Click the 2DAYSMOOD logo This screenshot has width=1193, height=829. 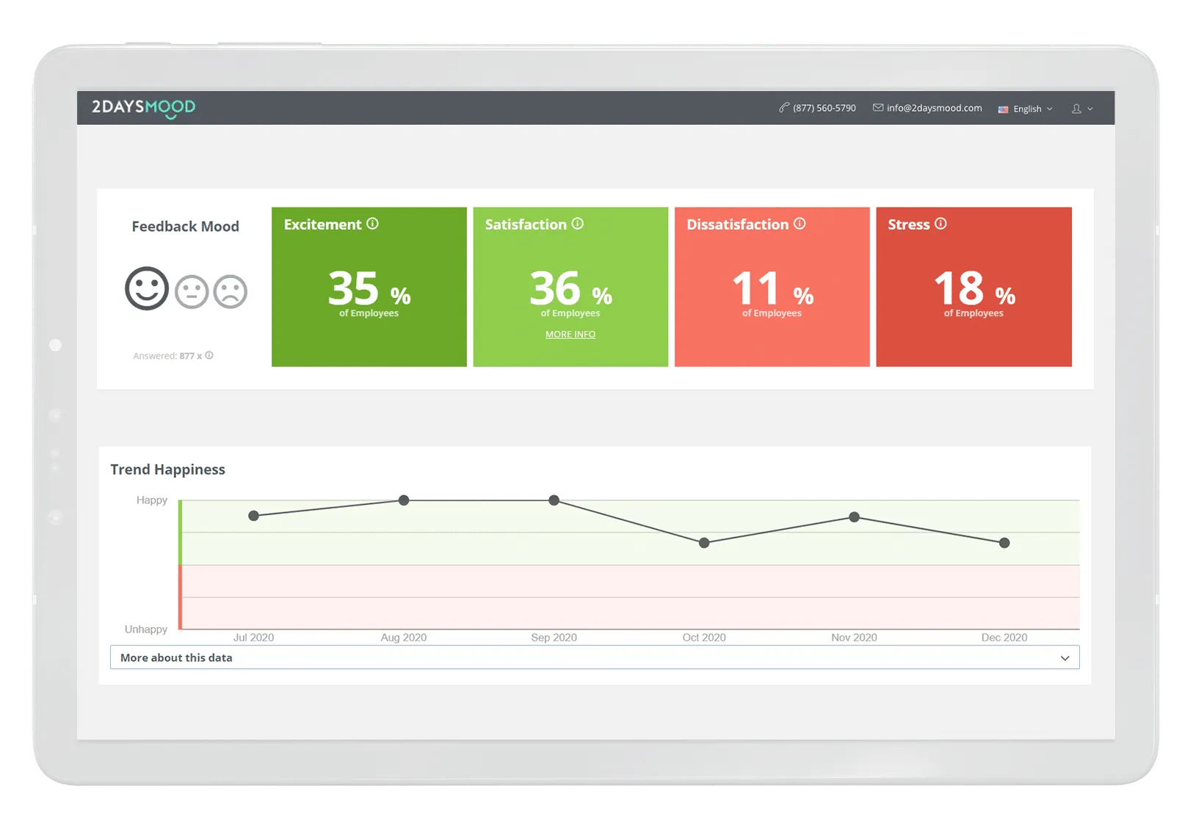[x=143, y=108]
